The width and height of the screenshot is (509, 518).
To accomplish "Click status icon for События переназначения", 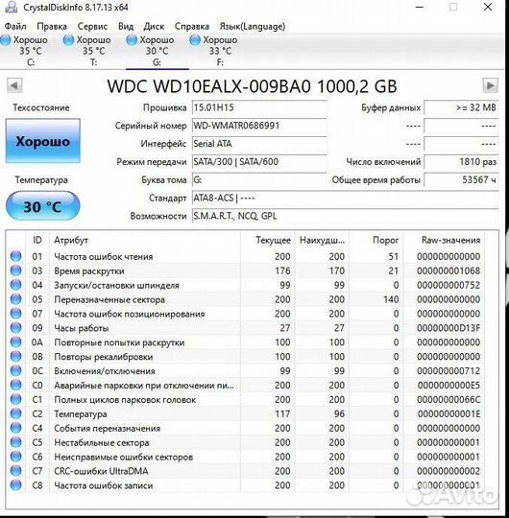I will click(x=16, y=428).
